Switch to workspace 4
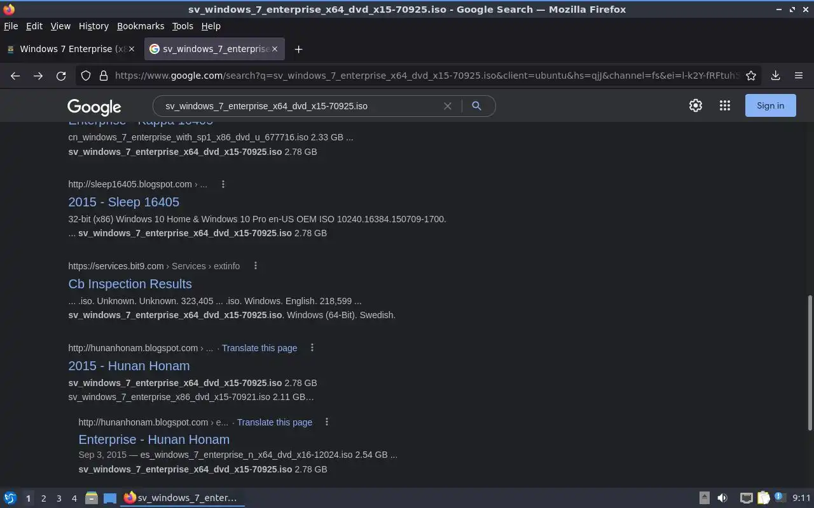The height and width of the screenshot is (508, 814). [74, 498]
